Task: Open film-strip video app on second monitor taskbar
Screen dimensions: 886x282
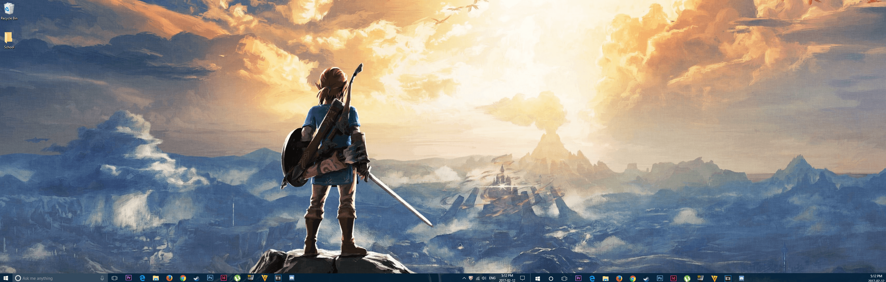Action: [x=728, y=278]
